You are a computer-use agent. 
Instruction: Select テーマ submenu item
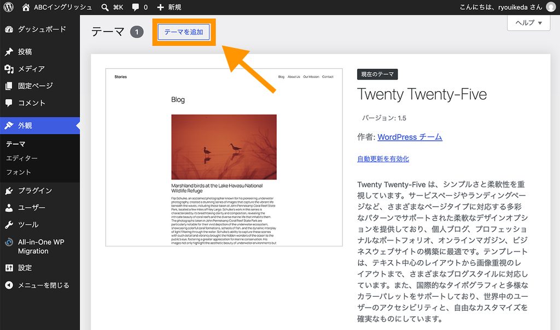pos(16,144)
